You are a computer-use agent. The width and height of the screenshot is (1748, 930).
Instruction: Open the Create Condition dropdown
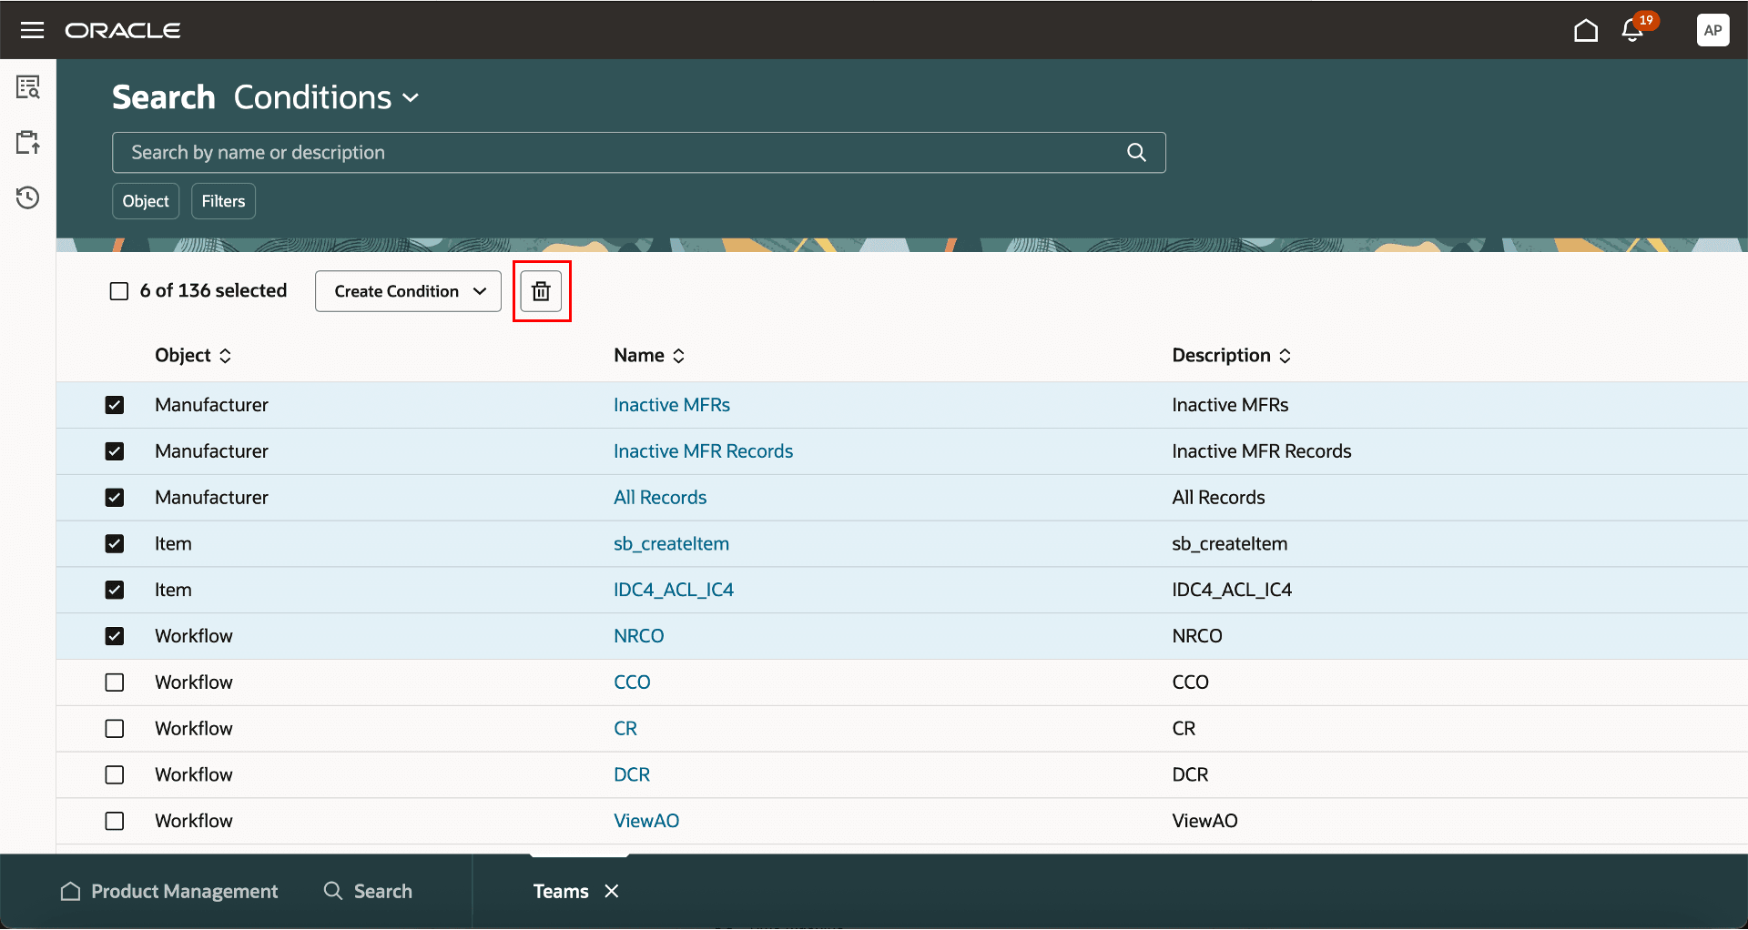point(407,291)
